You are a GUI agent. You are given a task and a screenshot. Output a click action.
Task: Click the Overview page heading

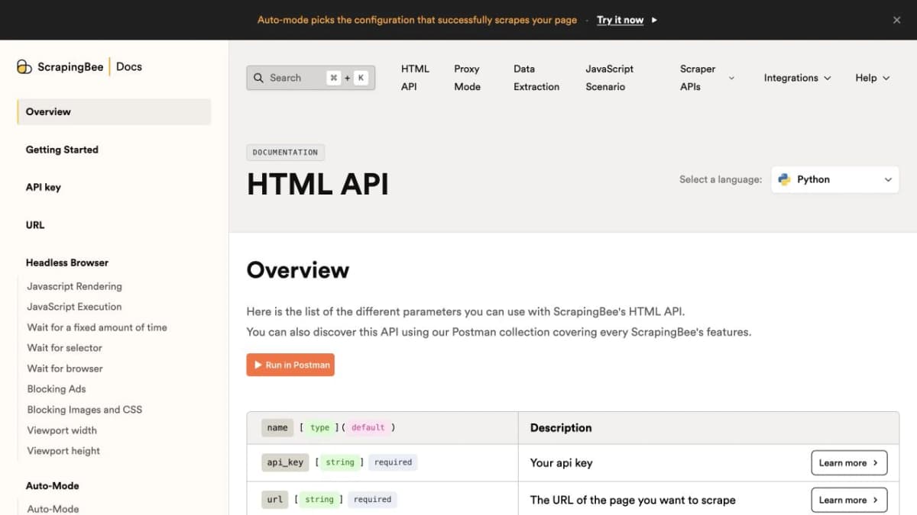pyautogui.click(x=298, y=270)
